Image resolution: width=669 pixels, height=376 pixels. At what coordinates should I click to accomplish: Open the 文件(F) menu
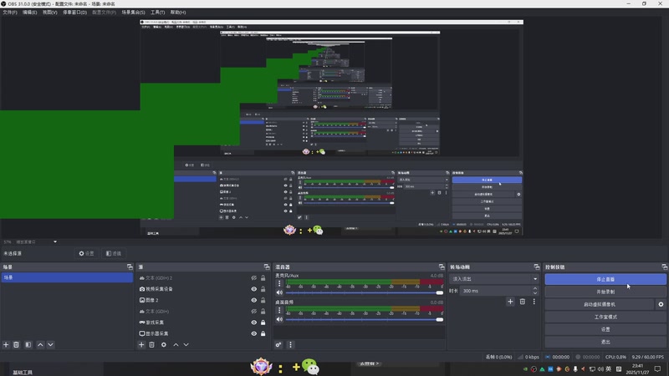[x=10, y=13]
